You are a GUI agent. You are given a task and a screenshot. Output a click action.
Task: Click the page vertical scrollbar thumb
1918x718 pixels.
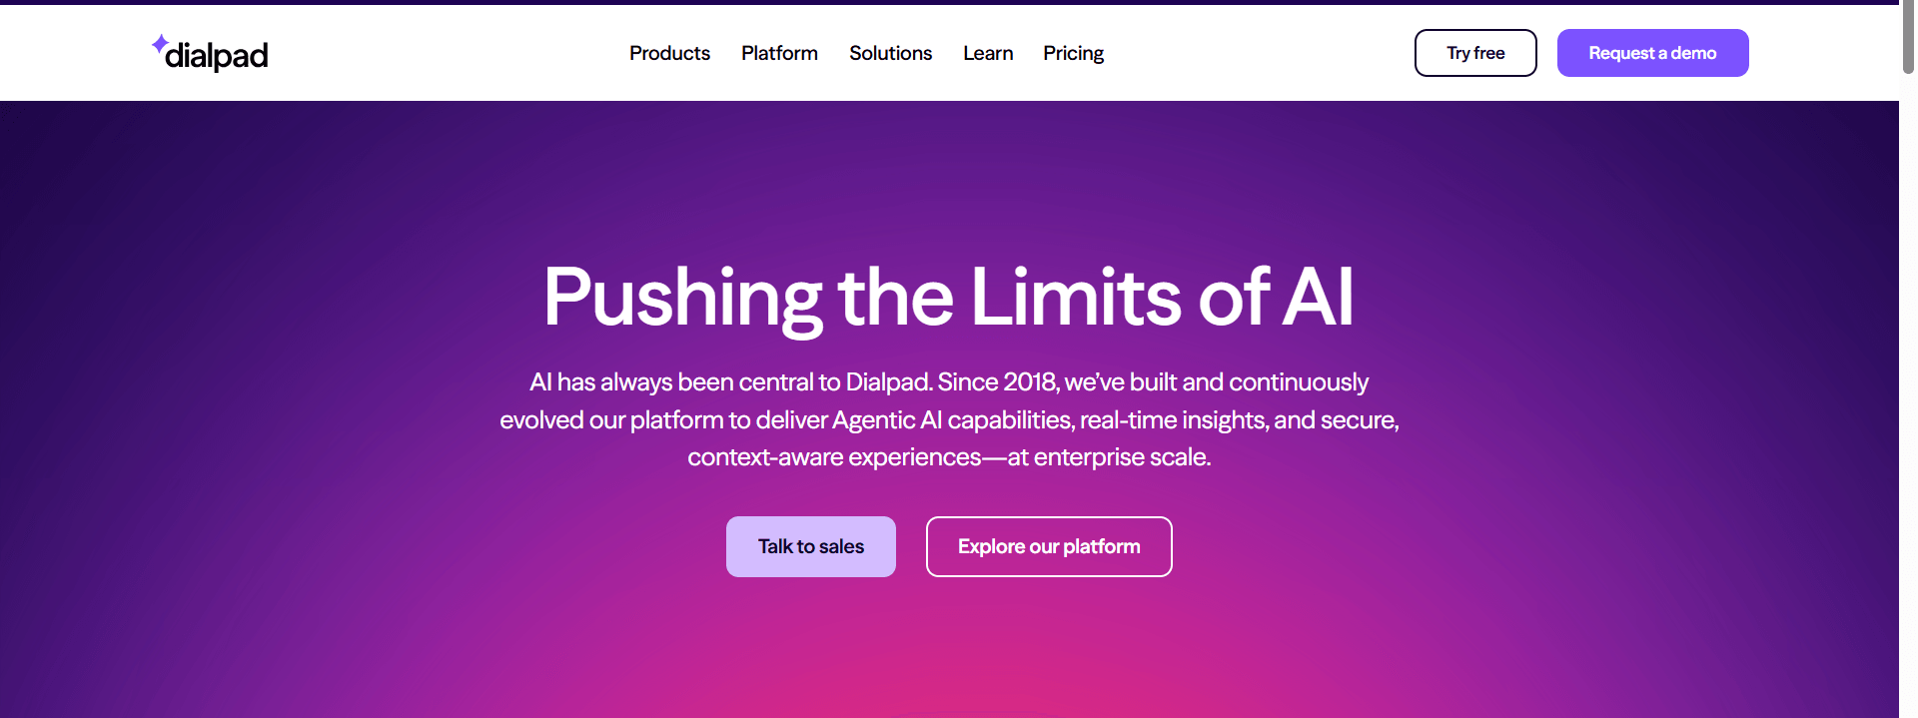[x=1908, y=38]
